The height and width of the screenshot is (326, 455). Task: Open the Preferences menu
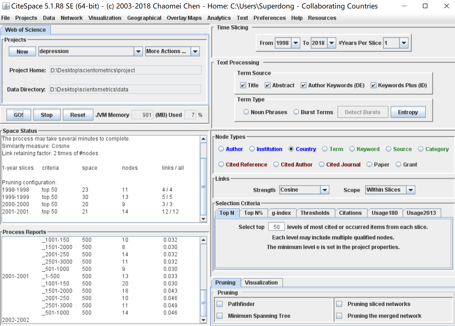point(269,18)
